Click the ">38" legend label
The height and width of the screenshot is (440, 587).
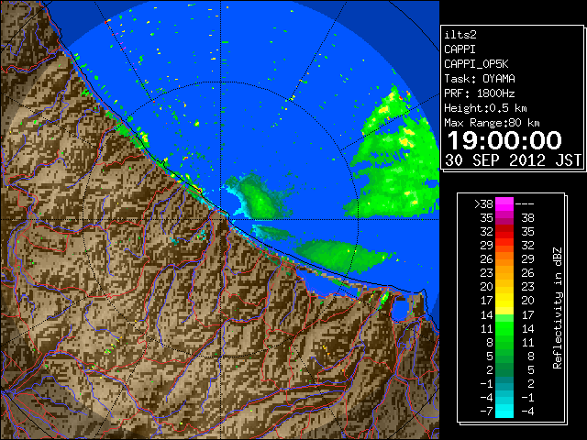[x=483, y=204]
